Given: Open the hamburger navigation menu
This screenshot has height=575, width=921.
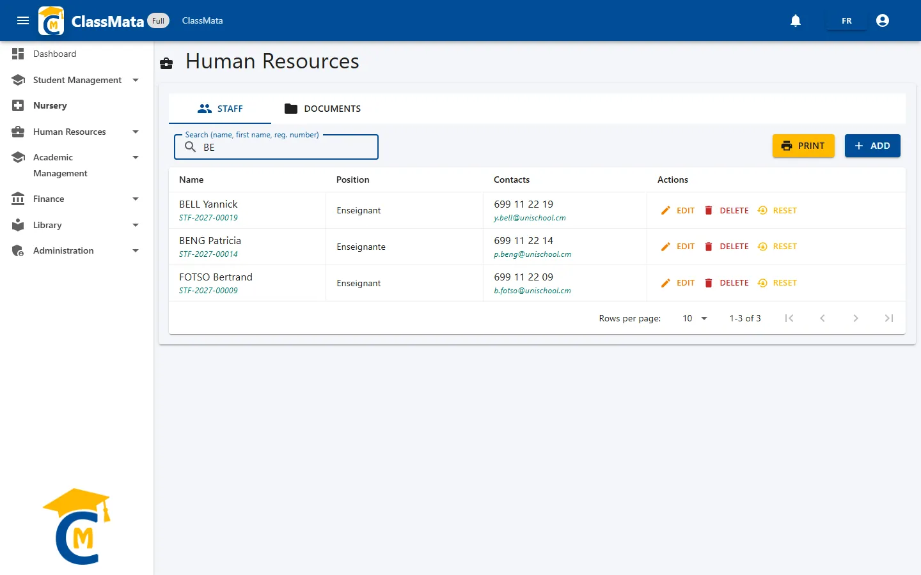Looking at the screenshot, I should tap(23, 20).
